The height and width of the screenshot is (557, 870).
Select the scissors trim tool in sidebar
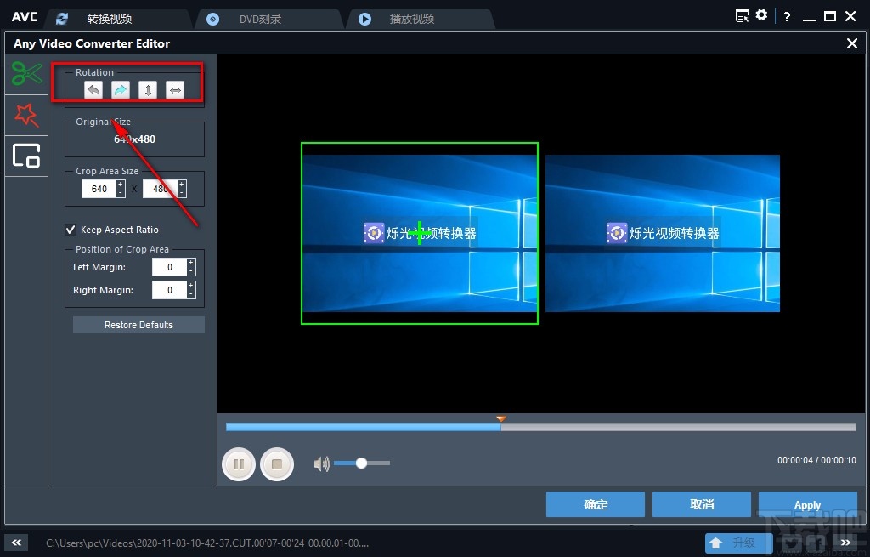tap(25, 74)
